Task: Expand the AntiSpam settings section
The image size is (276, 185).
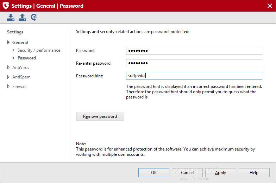Action: [8, 77]
